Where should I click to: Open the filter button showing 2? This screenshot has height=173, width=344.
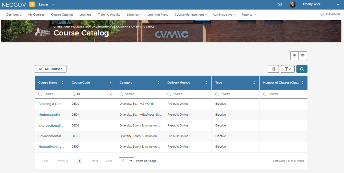click(288, 69)
